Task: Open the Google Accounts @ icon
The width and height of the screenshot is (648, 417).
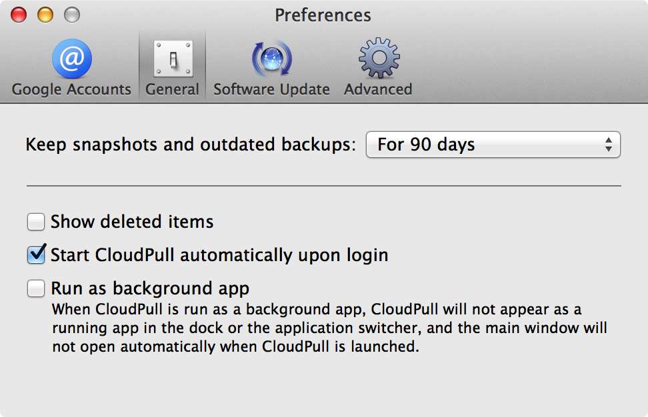Action: click(72, 59)
